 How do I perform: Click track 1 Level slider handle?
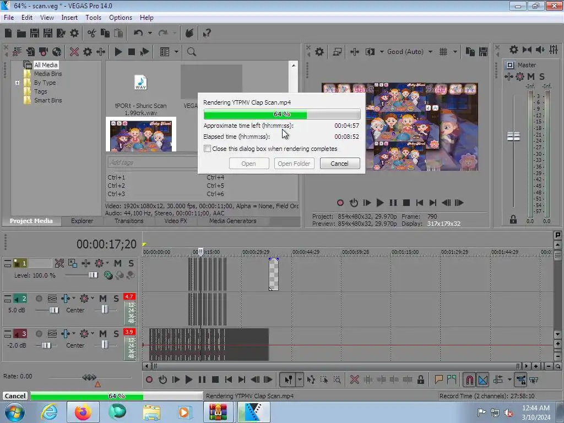coord(93,275)
